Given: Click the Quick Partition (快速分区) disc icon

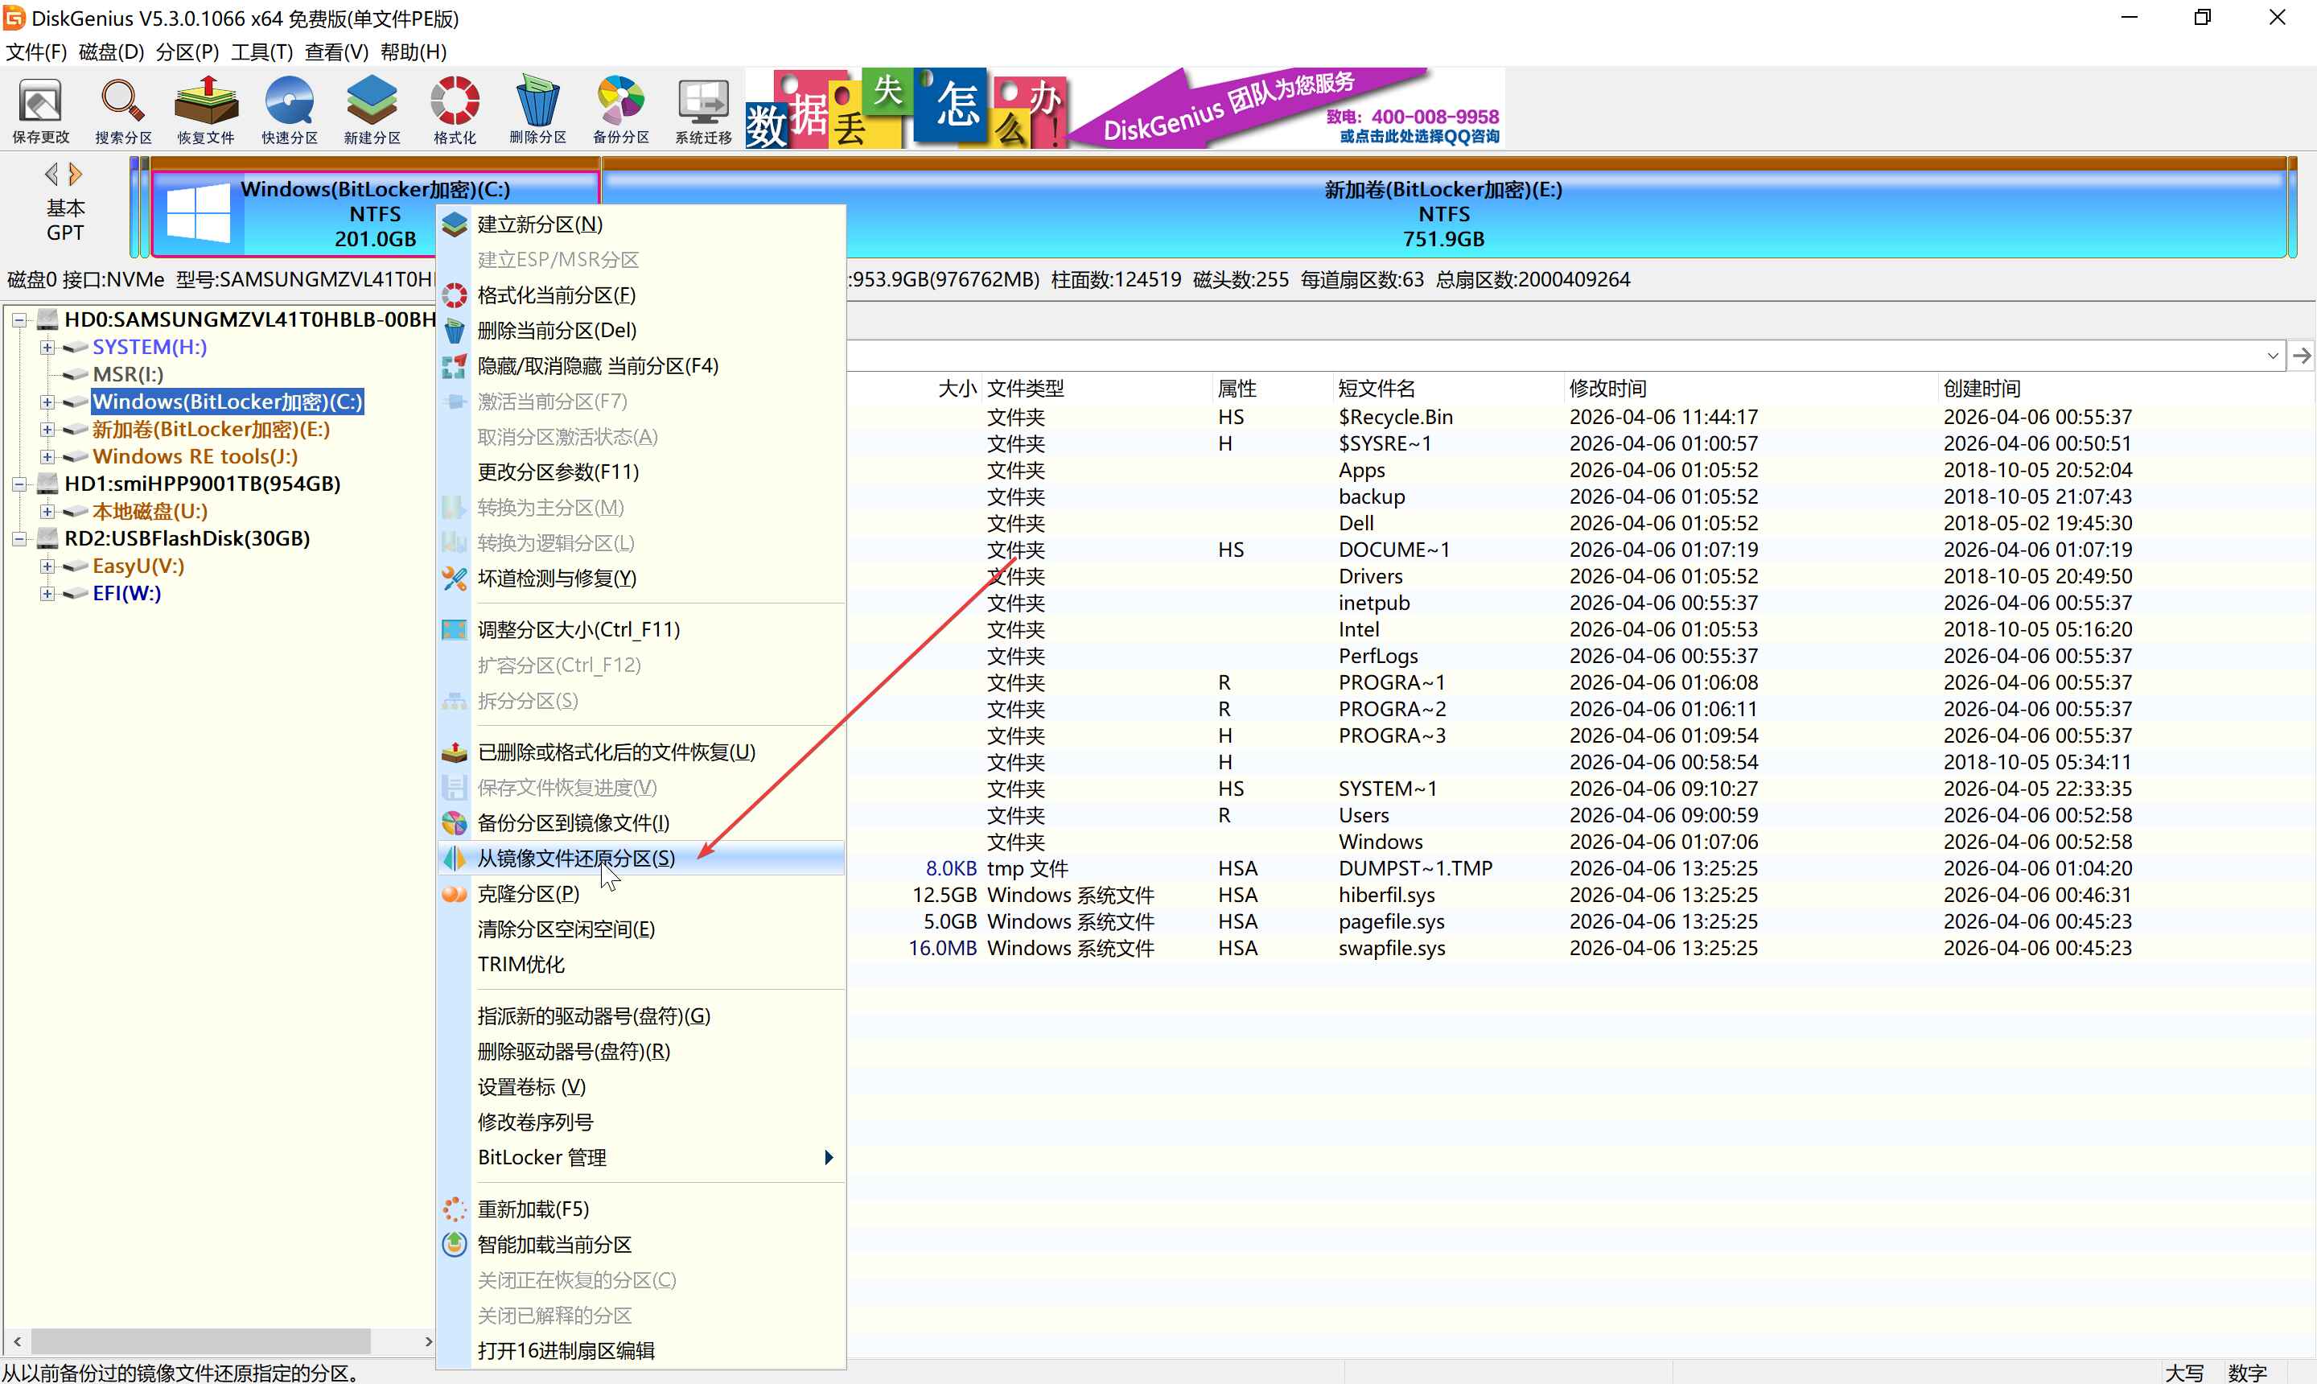Looking at the screenshot, I should tap(289, 102).
